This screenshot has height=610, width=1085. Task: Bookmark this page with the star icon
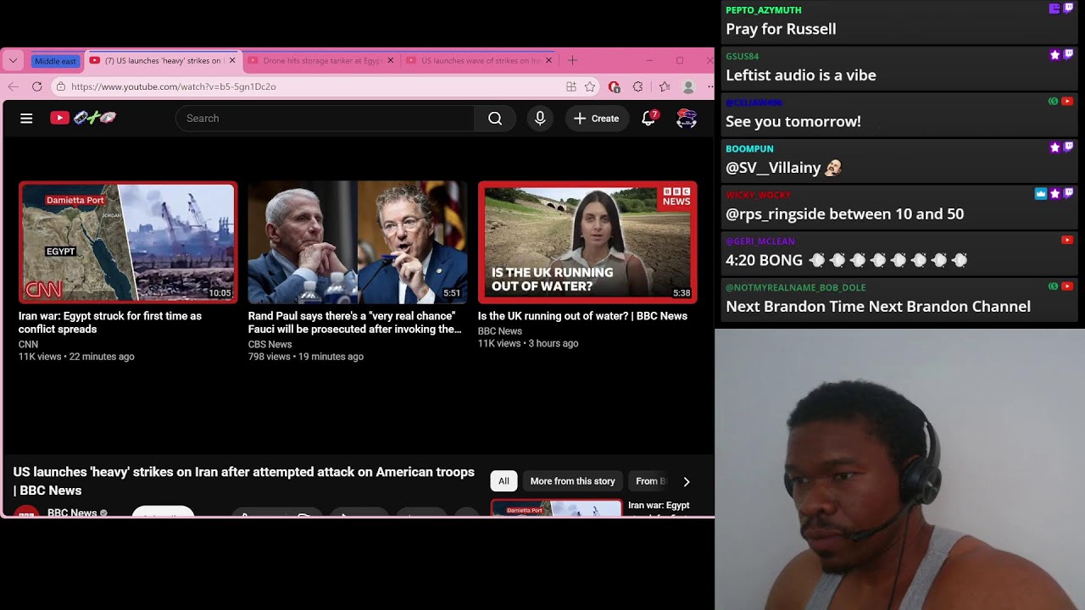tap(590, 86)
